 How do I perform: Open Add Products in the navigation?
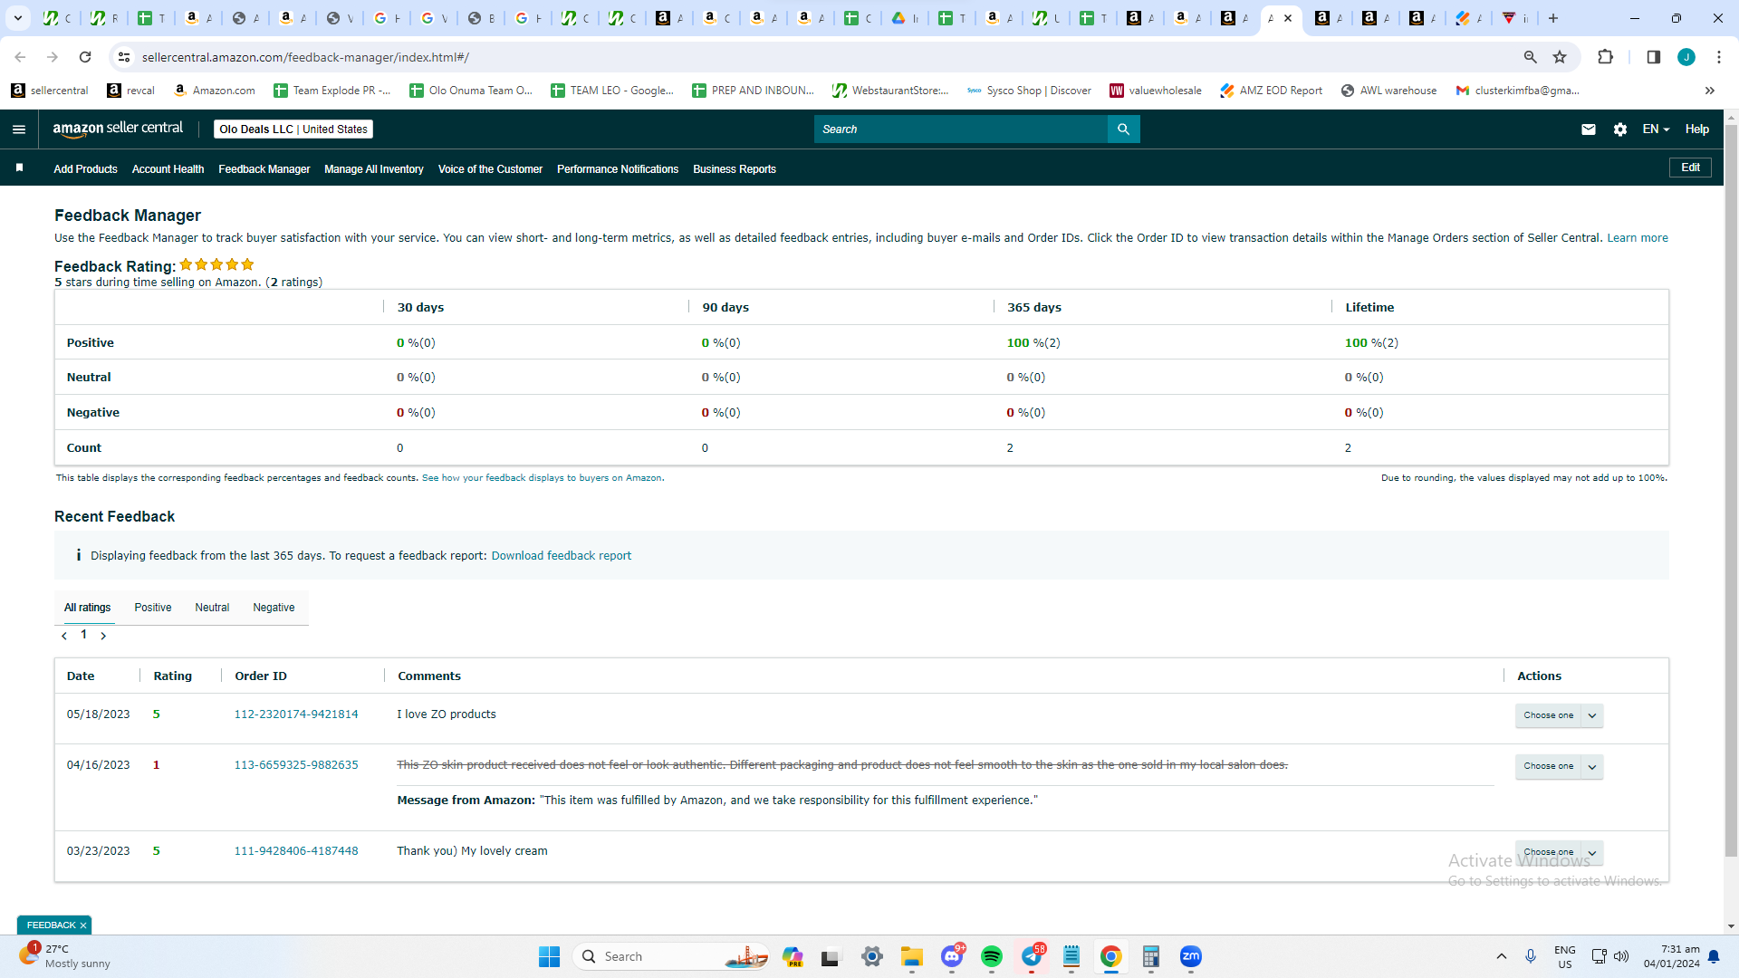tap(85, 169)
